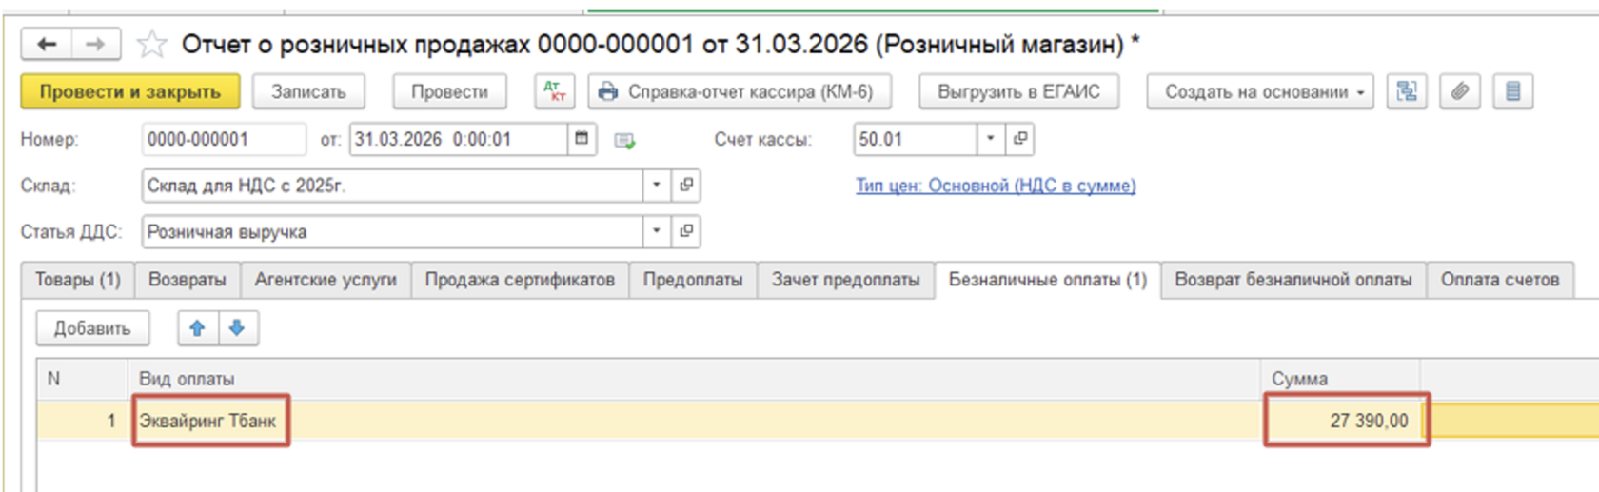Click the Вид оплаты column header
Screen dimensions: 1599x492
(x=695, y=379)
